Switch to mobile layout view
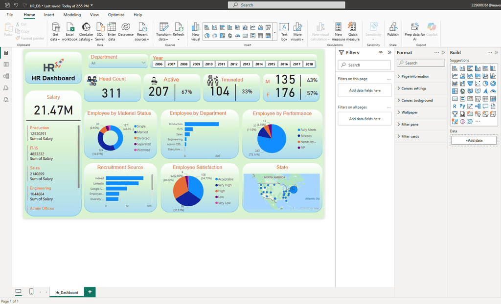The width and height of the screenshot is (501, 304). click(31, 292)
